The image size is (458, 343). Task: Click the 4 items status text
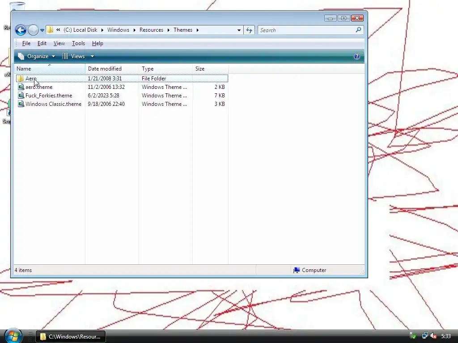(x=23, y=270)
